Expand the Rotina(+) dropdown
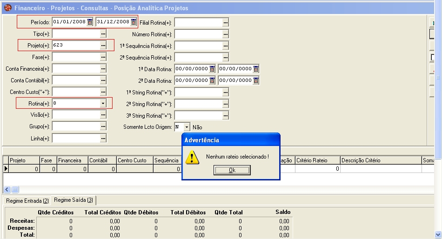Viewport: 442px width, 239px height. pos(103,103)
